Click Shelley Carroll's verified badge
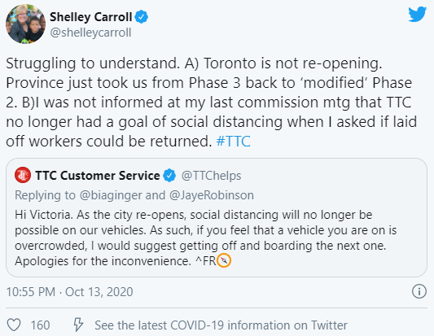434x336 pixels. point(142,17)
